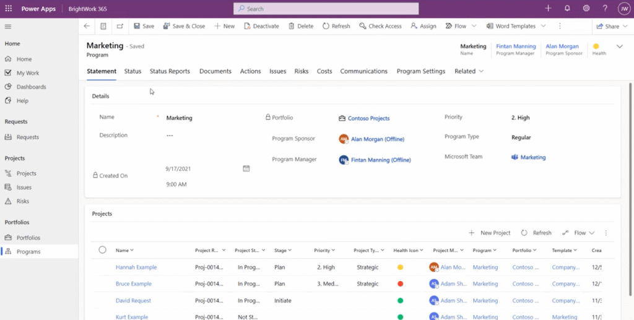This screenshot has width=634, height=320.
Task: Click the plus icon in top bar
Action: tap(548, 9)
